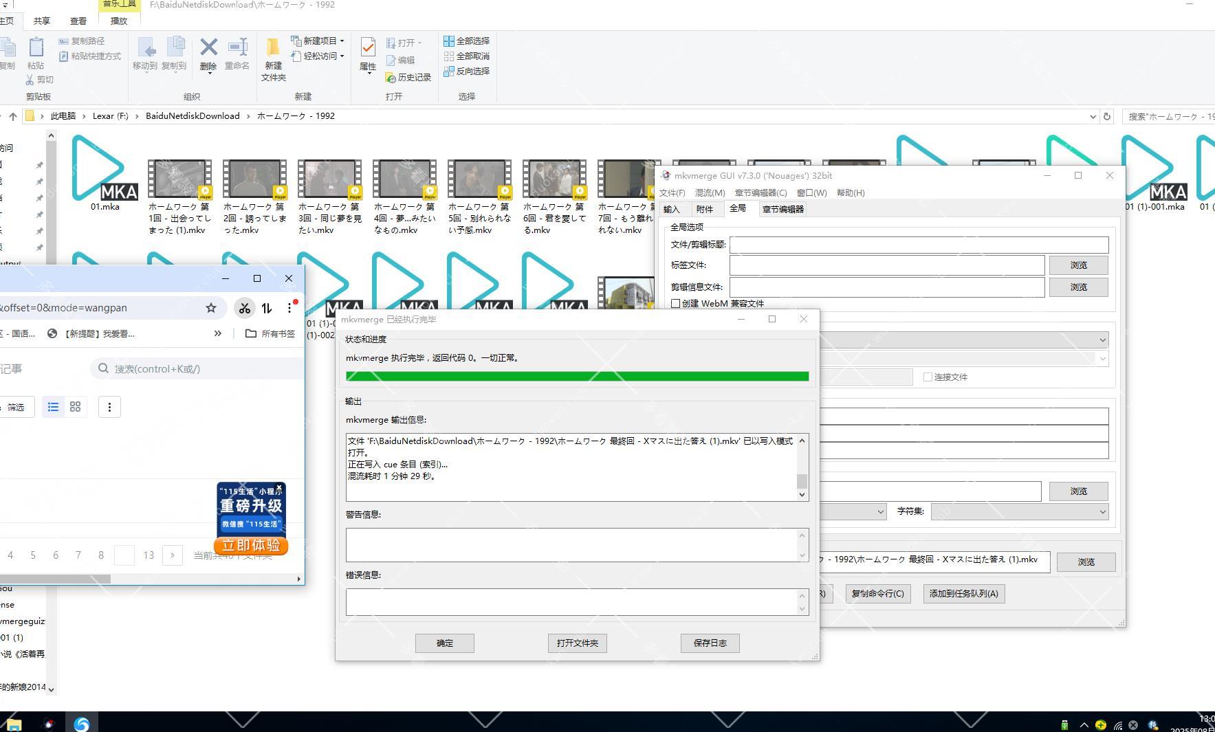Image resolution: width=1215 pixels, height=732 pixels.
Task: Click the scissors extension icon
Action: pos(244,308)
